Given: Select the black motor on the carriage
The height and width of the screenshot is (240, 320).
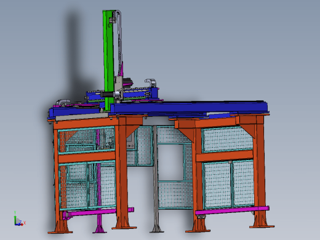Looking at the screenshot, I should click(x=108, y=95).
